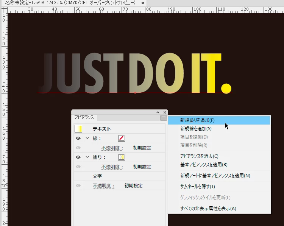284x226 pixels.
Task: Toggle visibility of the stroke 不透明度 row
Action: click(78, 148)
